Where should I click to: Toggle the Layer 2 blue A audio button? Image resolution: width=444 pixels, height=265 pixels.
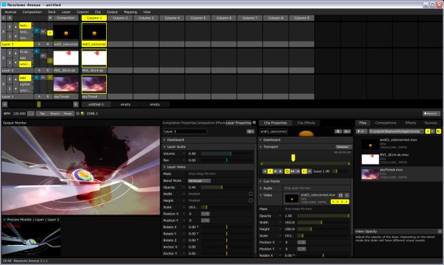[x=37, y=51]
